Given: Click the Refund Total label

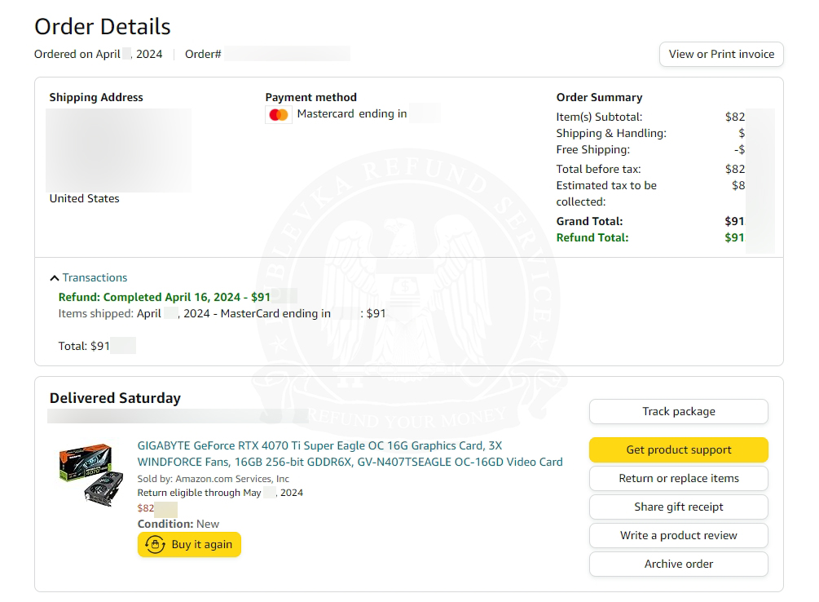Looking at the screenshot, I should 592,238.
